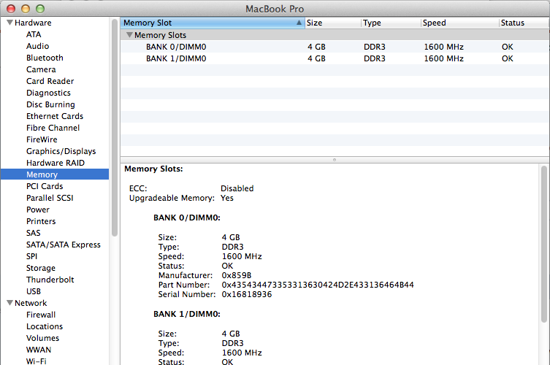Select Volumes under Network

pyautogui.click(x=43, y=338)
